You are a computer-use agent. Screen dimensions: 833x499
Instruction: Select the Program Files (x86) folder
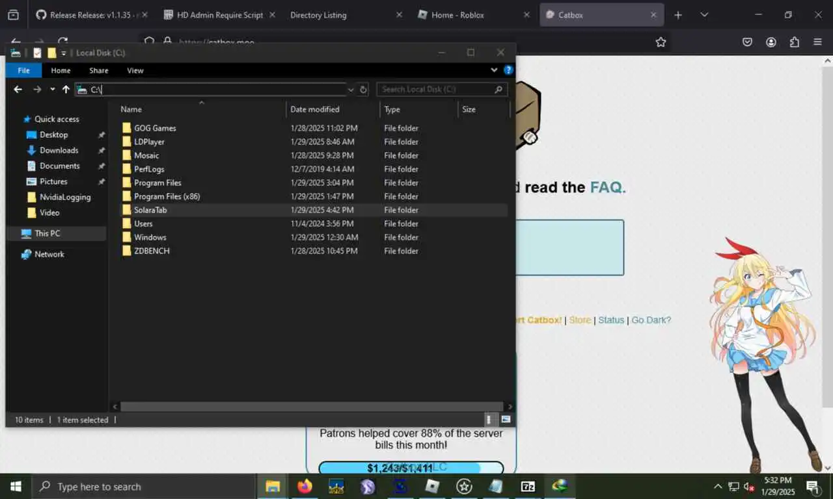coord(314,196)
